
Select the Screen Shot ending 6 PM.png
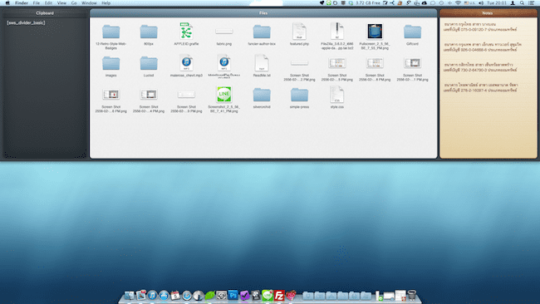(x=110, y=95)
